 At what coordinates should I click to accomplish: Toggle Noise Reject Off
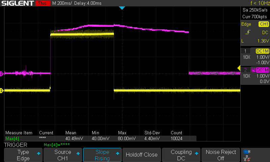221,155
